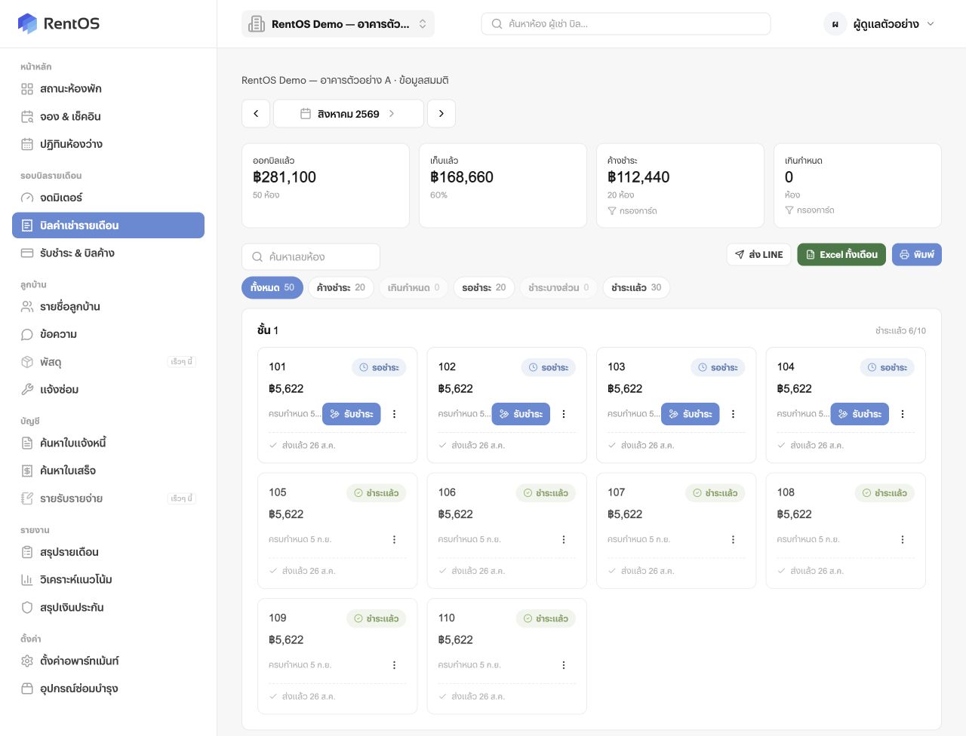Click รอชำระ status badge on room 101
This screenshot has height=736, width=966.
(379, 367)
